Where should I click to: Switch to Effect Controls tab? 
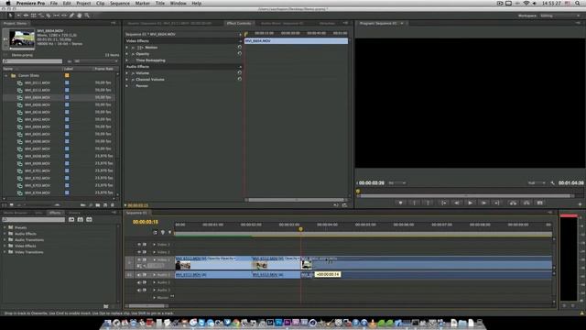click(x=239, y=23)
